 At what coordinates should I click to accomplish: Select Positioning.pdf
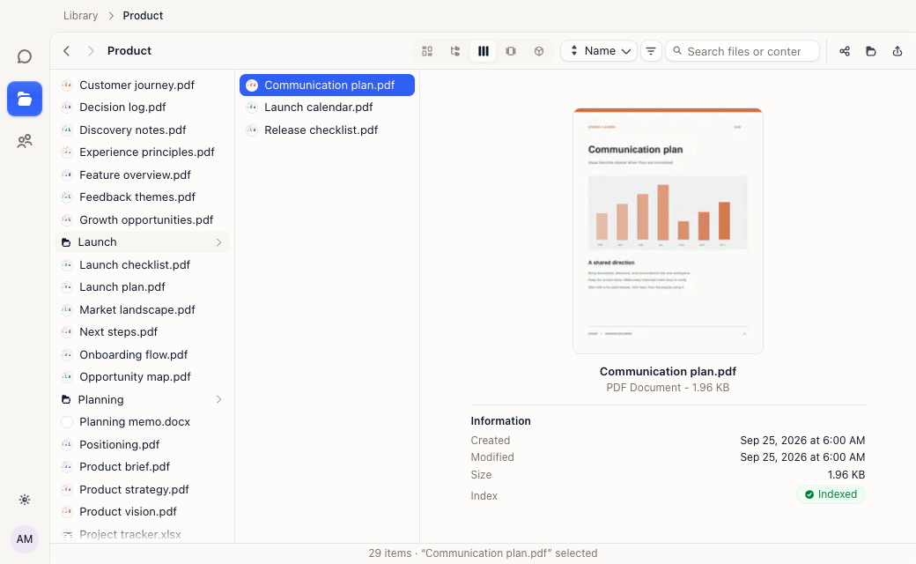(142, 445)
